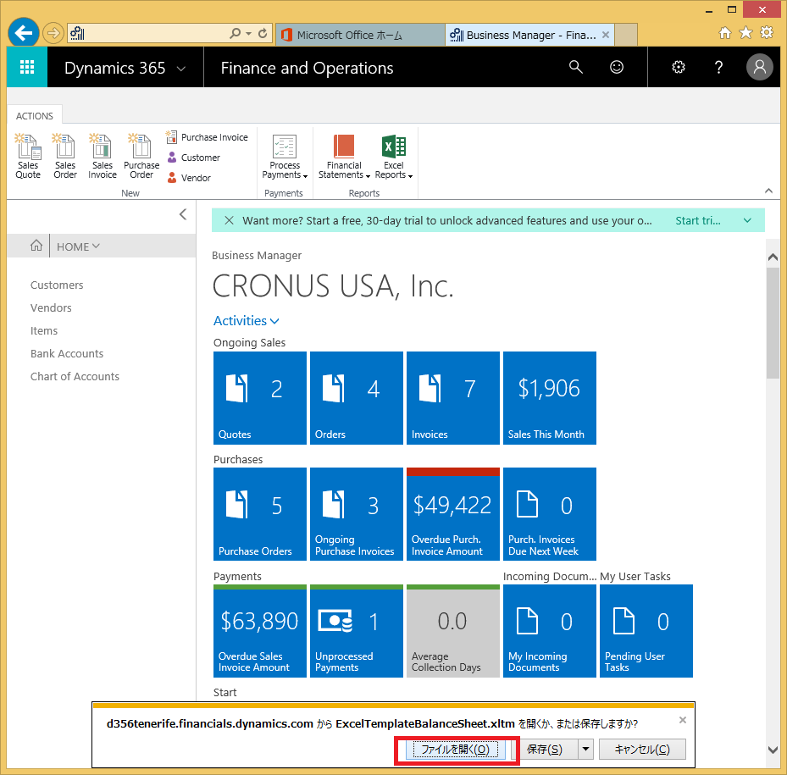Screen dimensions: 787x775
Task: Switch to Microsoft Office ホーム tab
Action: [360, 35]
